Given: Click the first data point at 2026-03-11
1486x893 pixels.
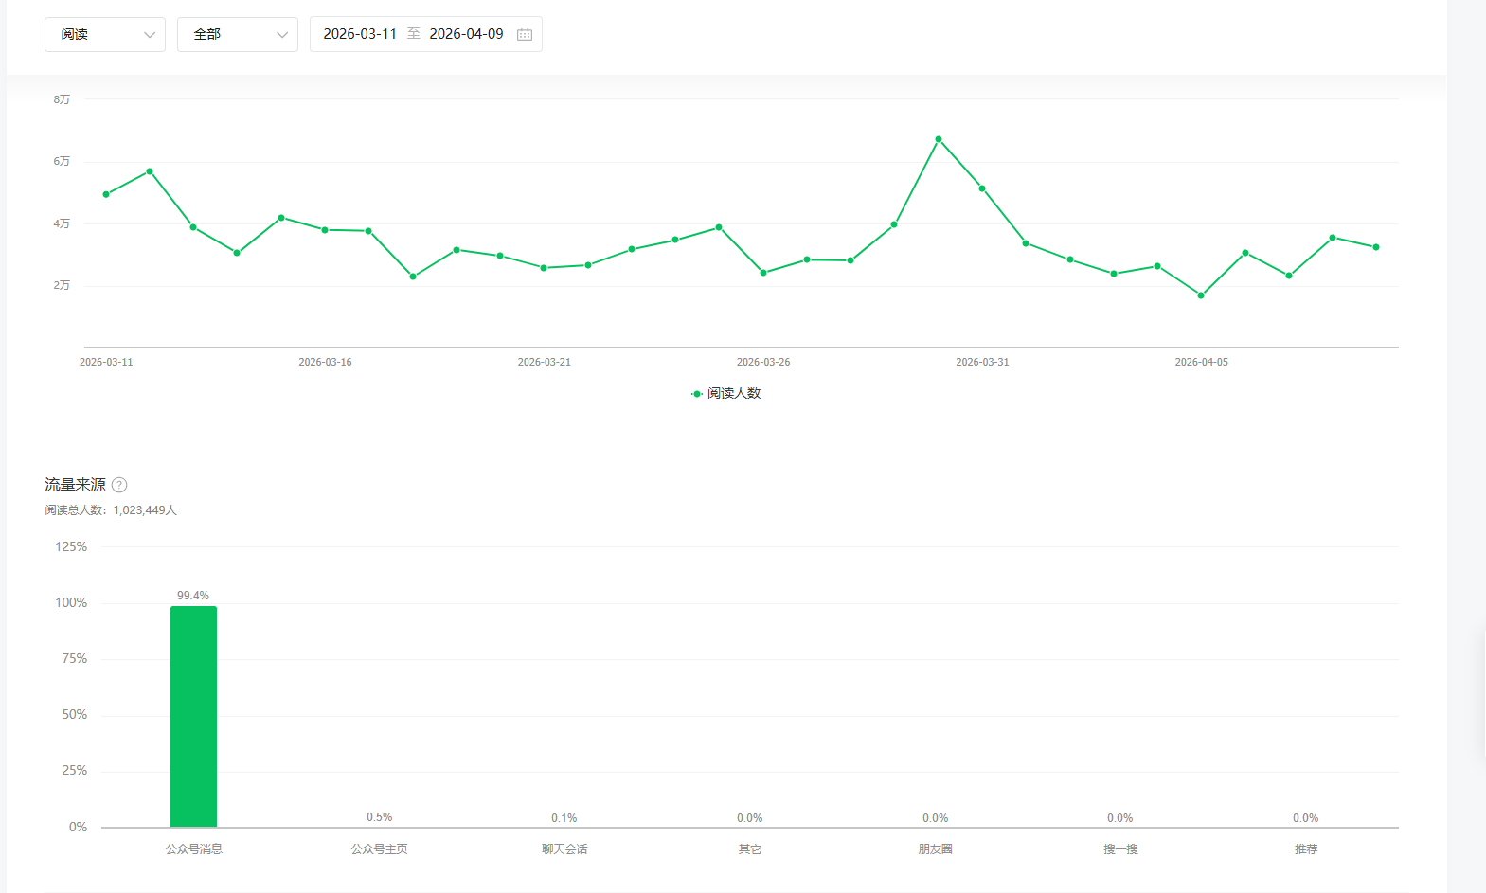Looking at the screenshot, I should coord(106,194).
